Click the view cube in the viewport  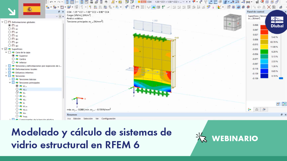click(232, 23)
